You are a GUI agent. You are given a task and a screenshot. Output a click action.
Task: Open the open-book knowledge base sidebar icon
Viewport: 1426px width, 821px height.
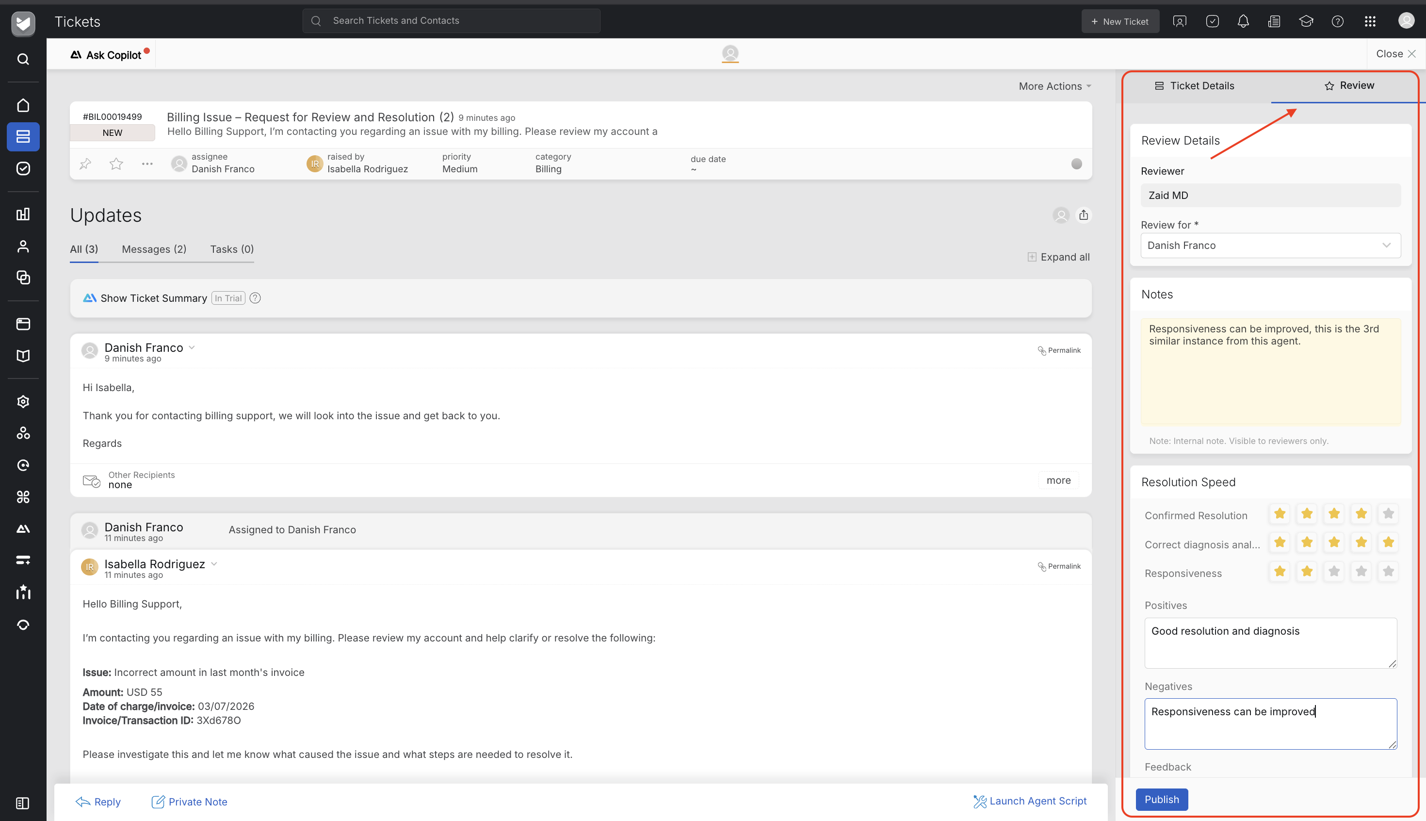(23, 356)
